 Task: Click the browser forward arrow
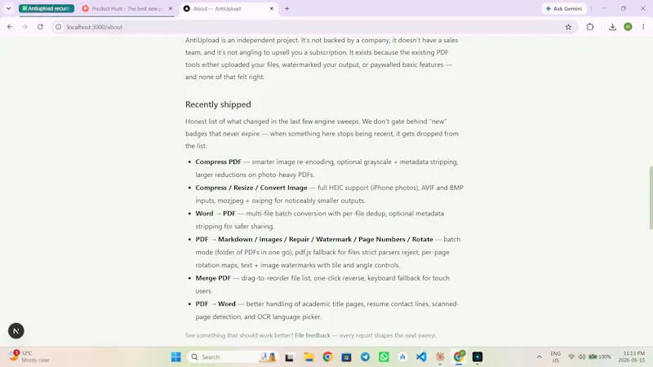(x=25, y=27)
